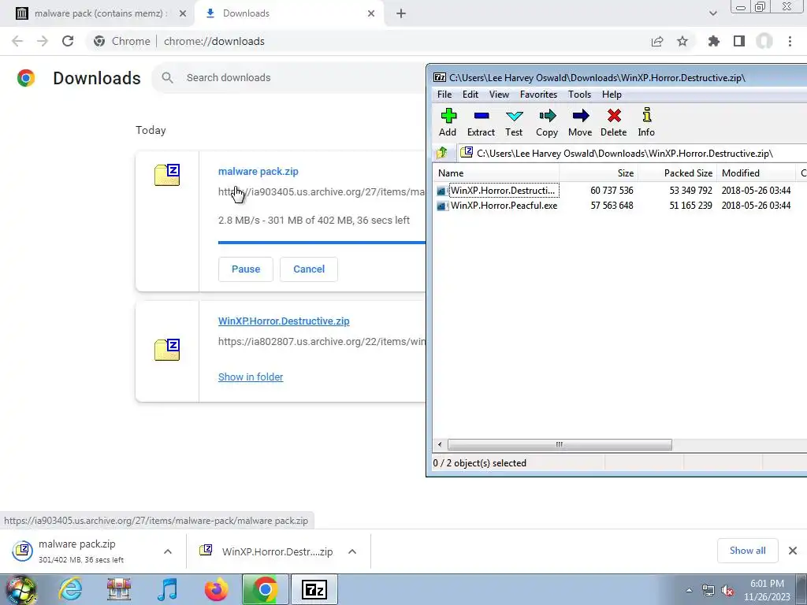
Task: Reload the Chrome downloads page
Action: (68, 41)
